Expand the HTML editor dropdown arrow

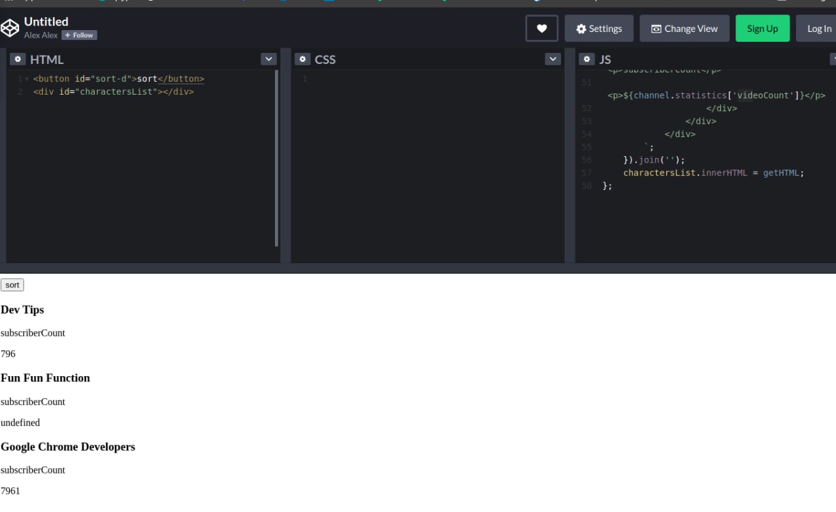click(x=268, y=59)
